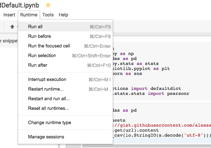Select Reset all runtimes
This screenshot has width=211, height=148.
pos(65,108)
